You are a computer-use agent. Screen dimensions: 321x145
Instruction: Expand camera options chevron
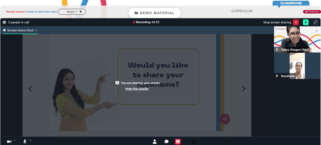point(14,140)
